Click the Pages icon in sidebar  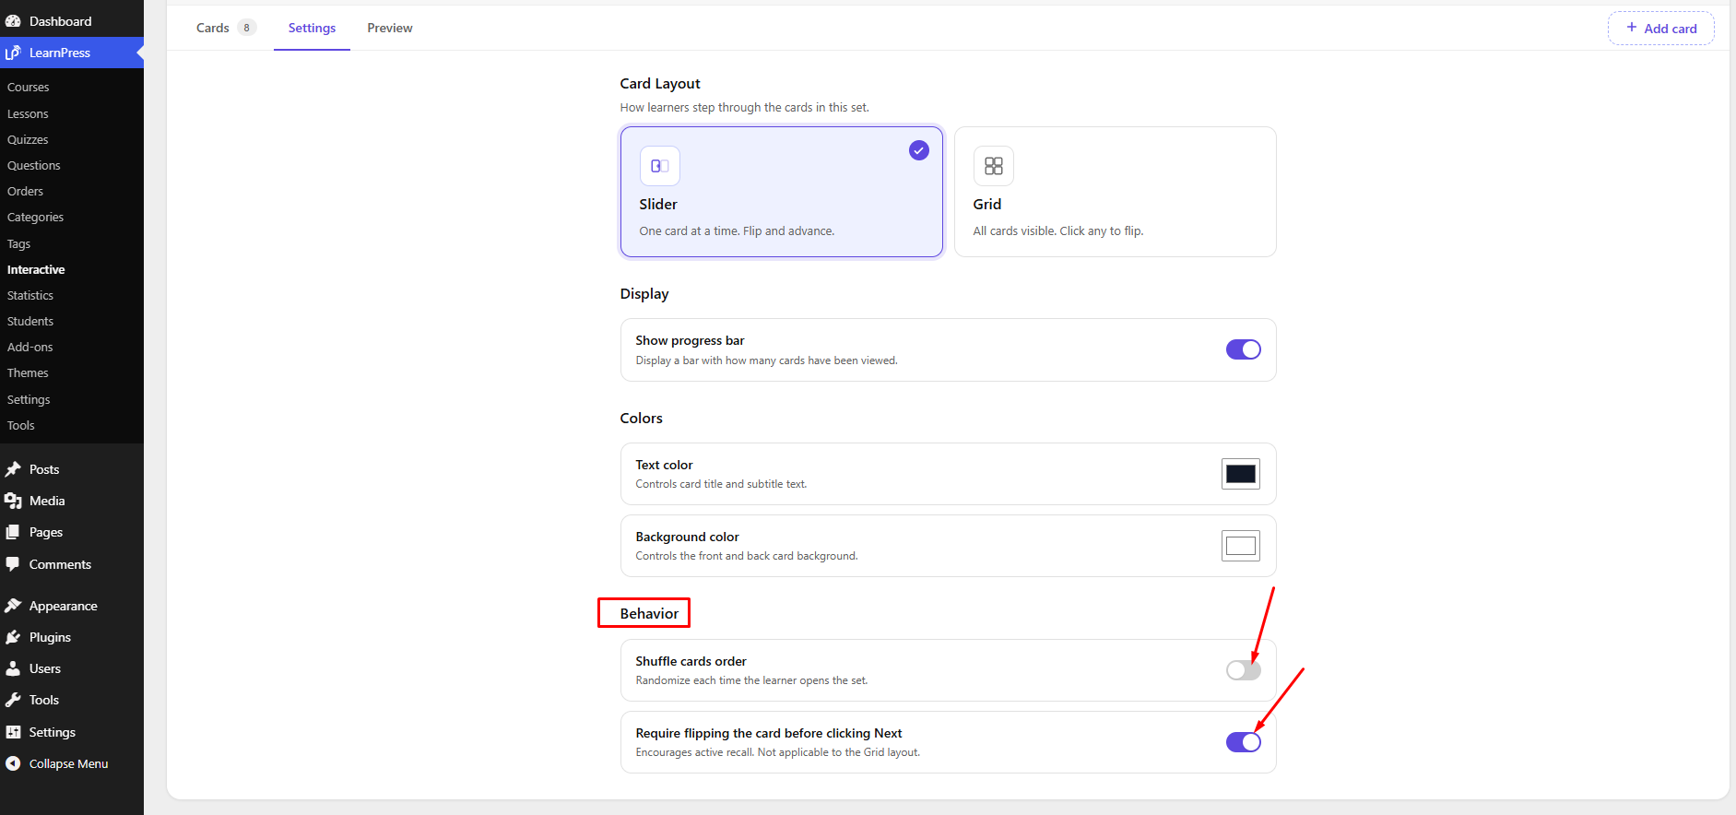pos(13,532)
